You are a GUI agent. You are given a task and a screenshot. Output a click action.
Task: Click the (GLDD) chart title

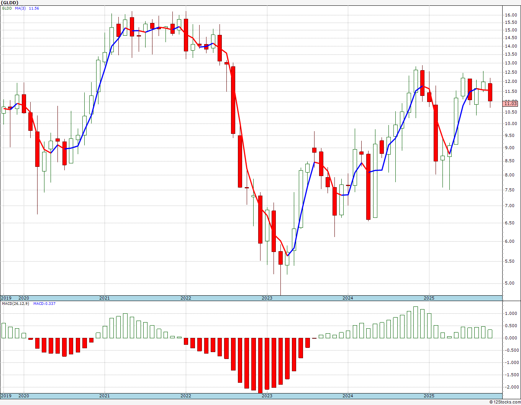10,3
